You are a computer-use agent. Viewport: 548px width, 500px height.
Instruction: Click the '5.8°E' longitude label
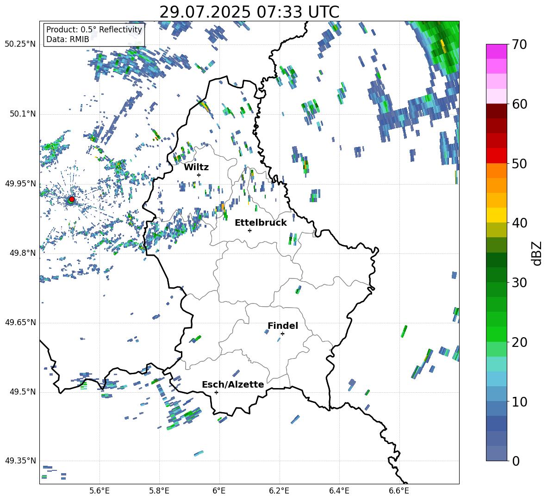coord(159,491)
